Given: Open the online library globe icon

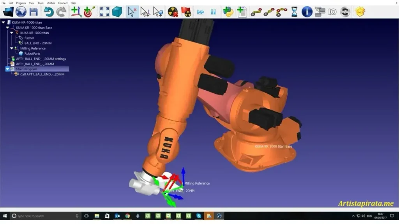Looking at the screenshot, I should tap(21, 12).
